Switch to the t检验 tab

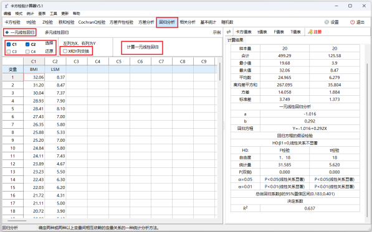pos(31,22)
